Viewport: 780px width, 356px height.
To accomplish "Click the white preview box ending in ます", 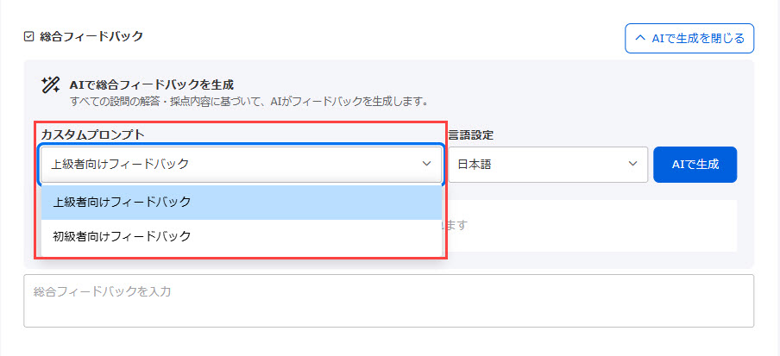I will coord(595,226).
